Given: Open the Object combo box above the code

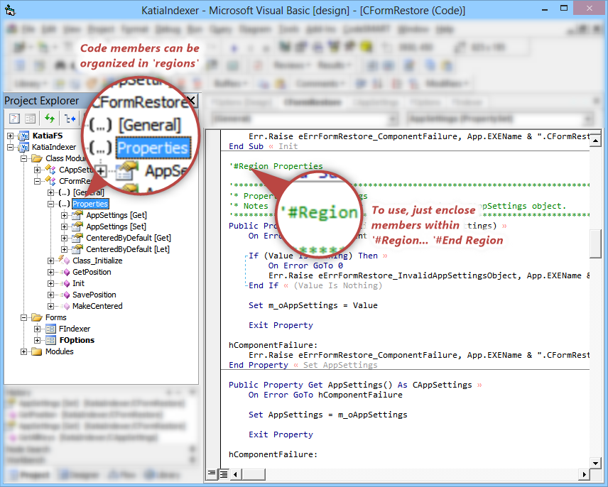Looking at the screenshot, I should [305, 119].
